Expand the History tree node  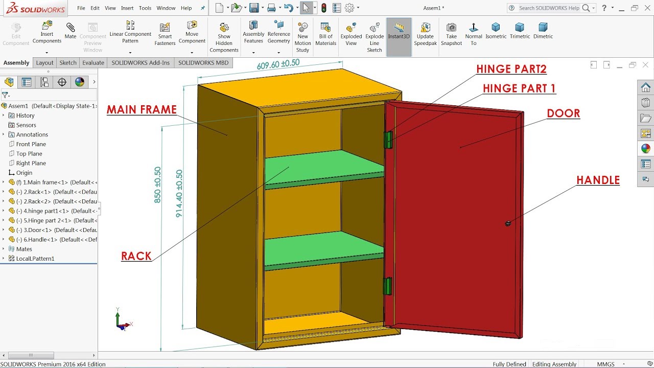click(x=4, y=116)
